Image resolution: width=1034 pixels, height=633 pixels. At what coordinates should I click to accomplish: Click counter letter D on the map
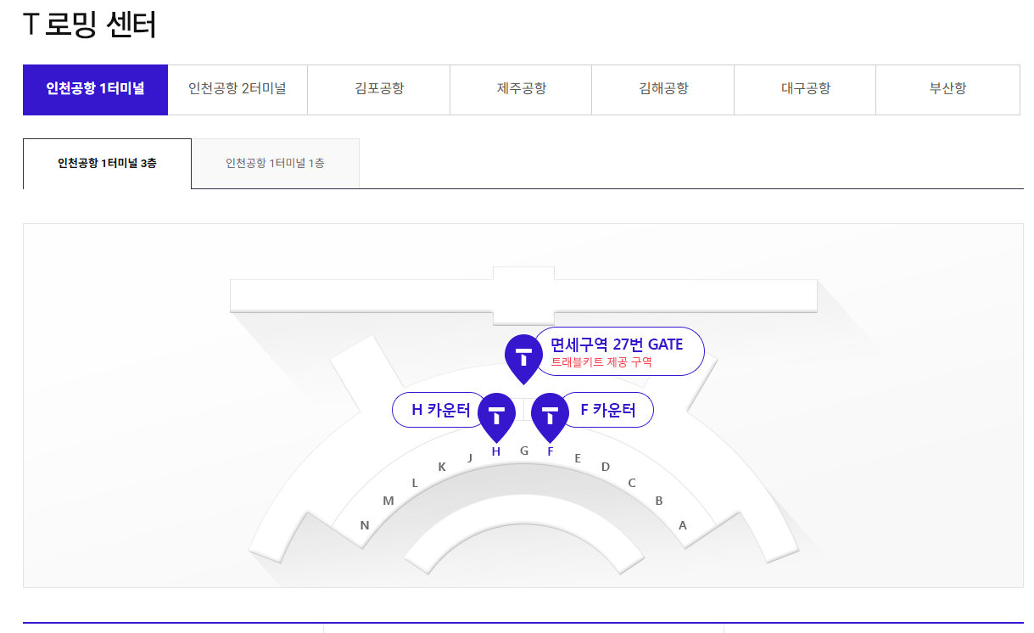point(606,467)
